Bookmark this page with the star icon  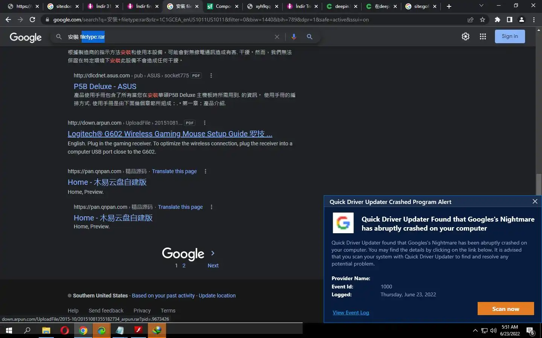(x=483, y=20)
